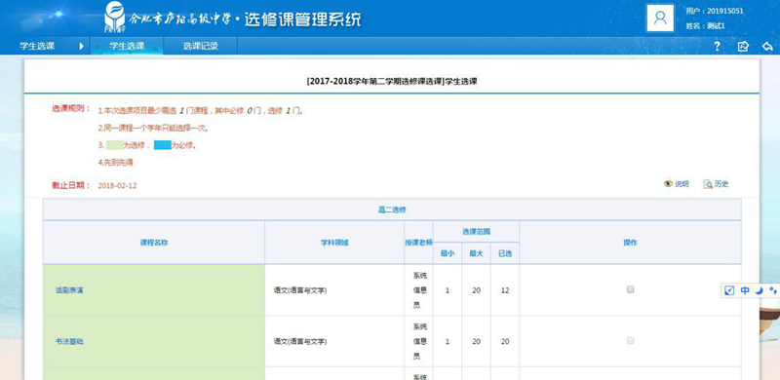Click the 已选 sub-column header
Viewport: 780px width, 380px height.
[505, 253]
